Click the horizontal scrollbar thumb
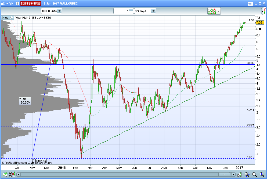This screenshot has width=267, height=179. 224,174
